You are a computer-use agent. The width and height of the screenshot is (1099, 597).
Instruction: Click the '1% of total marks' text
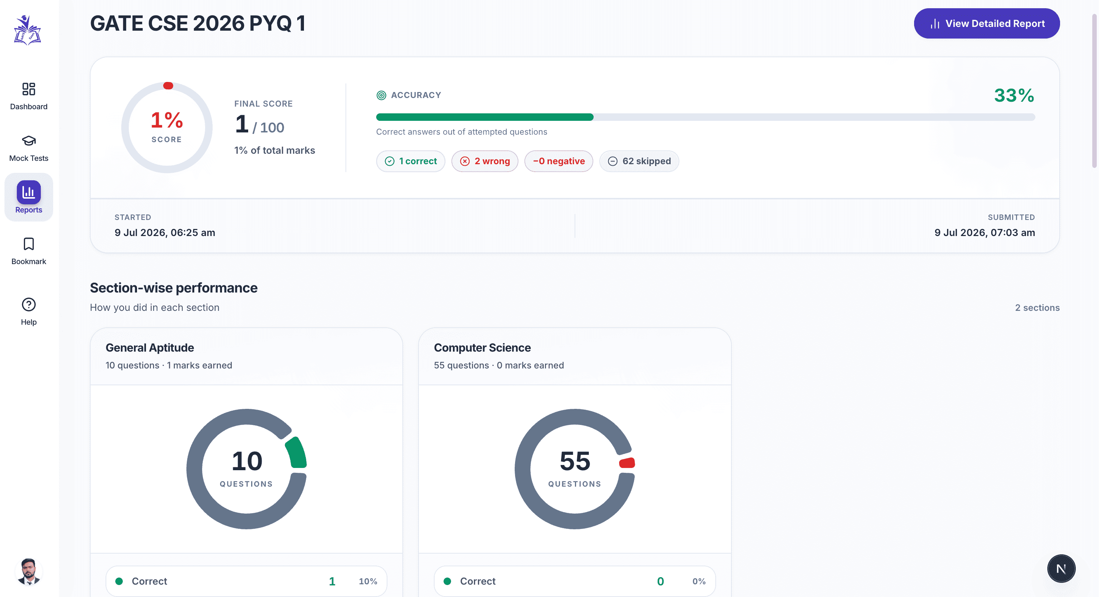(274, 150)
